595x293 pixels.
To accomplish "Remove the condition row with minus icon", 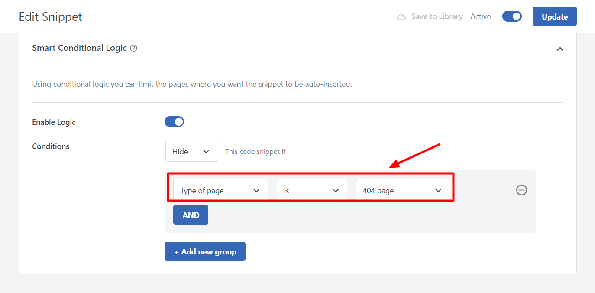I will (x=521, y=190).
